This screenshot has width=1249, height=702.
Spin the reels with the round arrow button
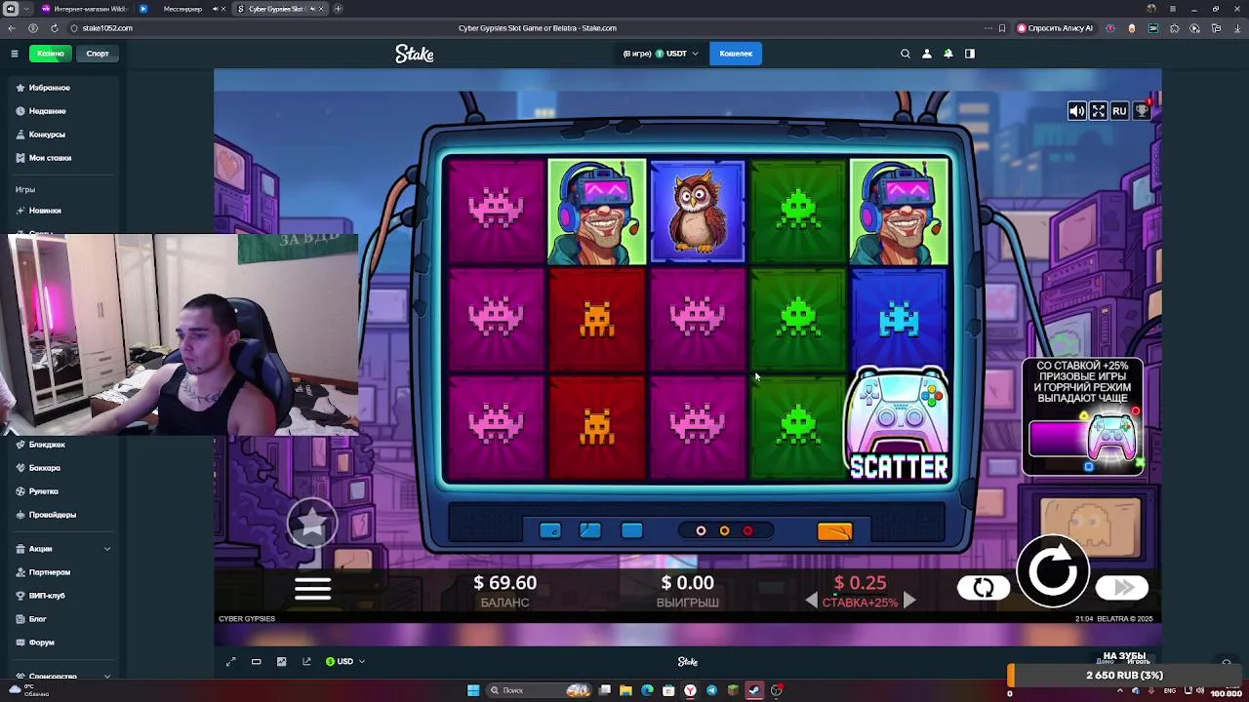(1053, 570)
